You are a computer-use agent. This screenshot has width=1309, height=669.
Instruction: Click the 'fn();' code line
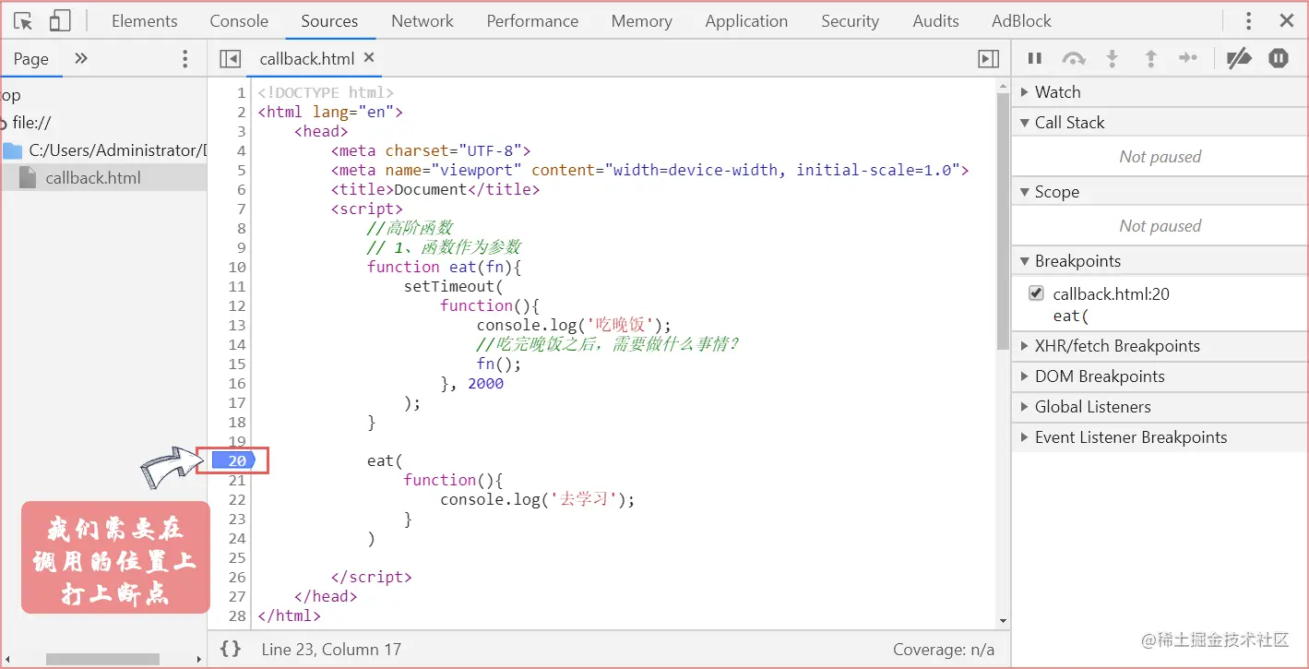pos(499,364)
